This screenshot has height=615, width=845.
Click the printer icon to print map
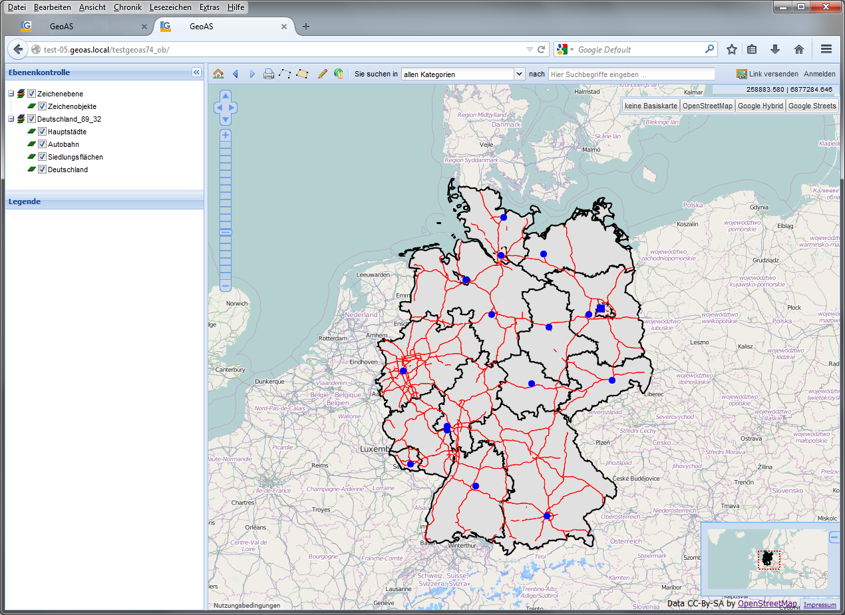pyautogui.click(x=269, y=74)
